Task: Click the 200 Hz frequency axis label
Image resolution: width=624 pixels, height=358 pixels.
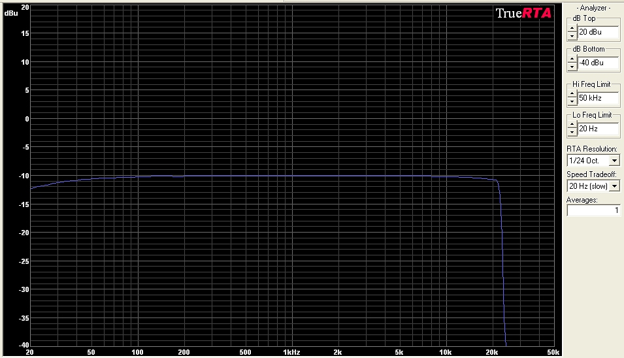Action: click(x=184, y=352)
